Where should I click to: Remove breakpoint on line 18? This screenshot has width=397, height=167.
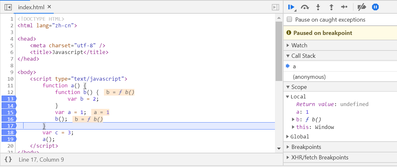(9, 132)
